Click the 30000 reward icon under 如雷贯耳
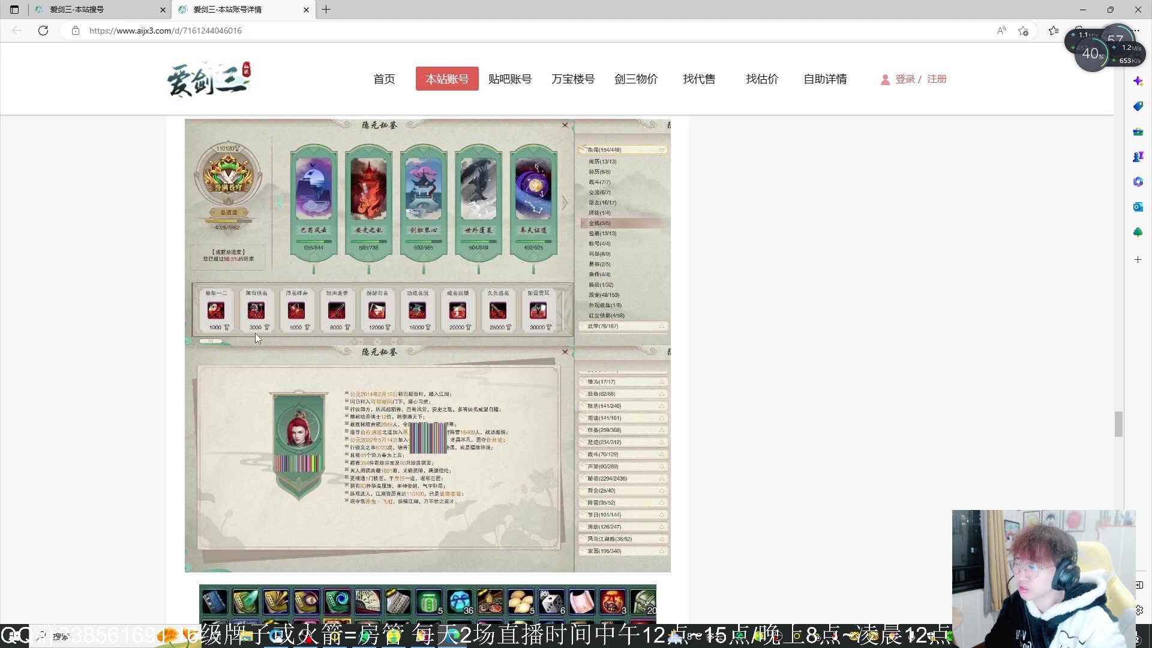Screen dimensions: 1152x648 tap(538, 310)
